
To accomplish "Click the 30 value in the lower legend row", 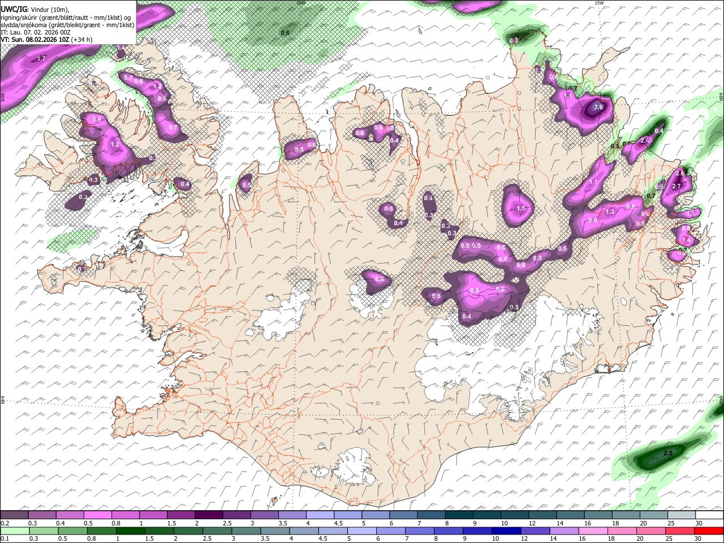I will point(699,539).
